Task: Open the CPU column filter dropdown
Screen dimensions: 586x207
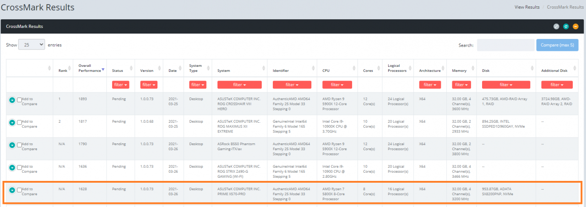Action: click(x=337, y=85)
